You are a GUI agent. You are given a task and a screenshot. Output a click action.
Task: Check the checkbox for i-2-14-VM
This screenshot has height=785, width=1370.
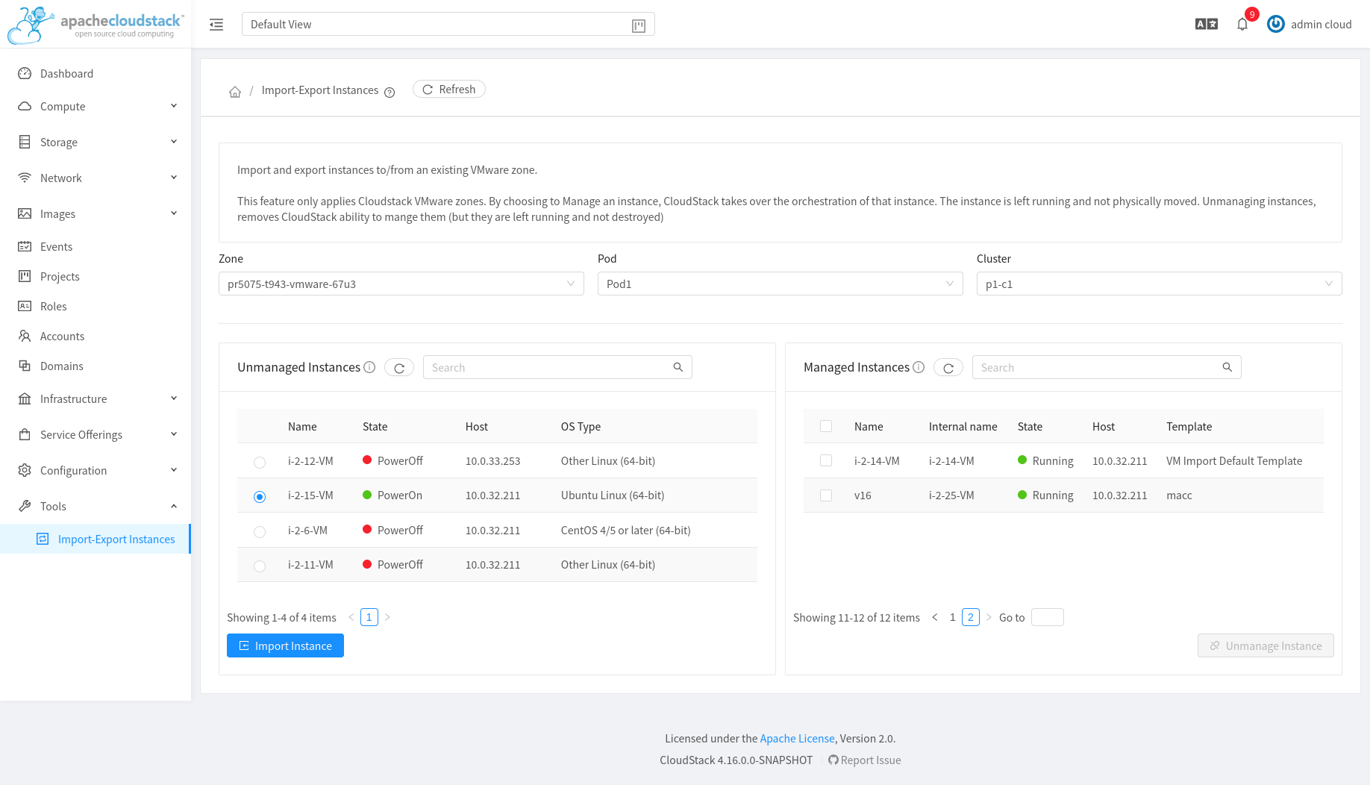826,460
